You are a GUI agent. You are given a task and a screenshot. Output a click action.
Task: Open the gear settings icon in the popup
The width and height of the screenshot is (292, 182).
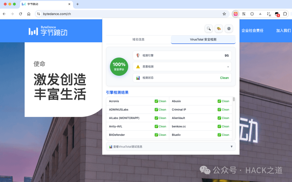[229, 29]
